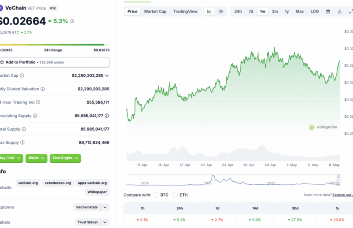Set chart range to Max
353x228 pixels.
tap(300, 12)
